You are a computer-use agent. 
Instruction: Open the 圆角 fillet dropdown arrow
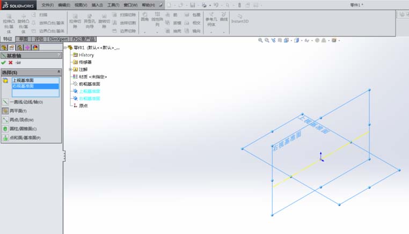pos(145,32)
